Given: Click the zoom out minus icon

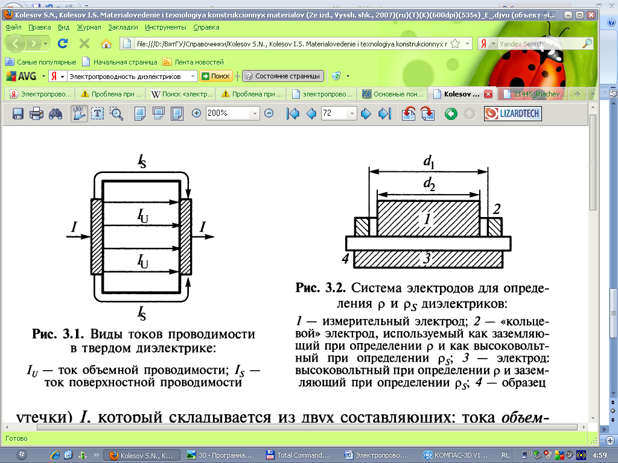Looking at the screenshot, I should point(269,113).
